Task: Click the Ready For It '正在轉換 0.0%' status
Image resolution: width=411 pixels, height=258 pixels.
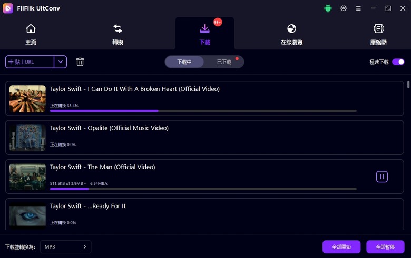Action: click(63, 223)
